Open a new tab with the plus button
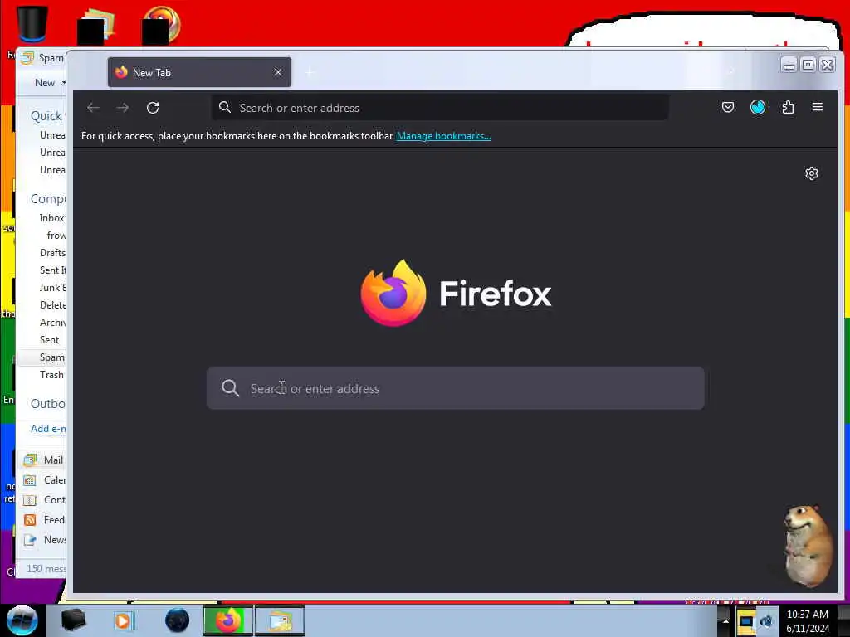Image resolution: width=850 pixels, height=637 pixels. click(x=310, y=72)
